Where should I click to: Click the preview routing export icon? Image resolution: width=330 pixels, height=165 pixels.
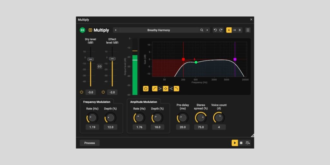tap(247, 143)
